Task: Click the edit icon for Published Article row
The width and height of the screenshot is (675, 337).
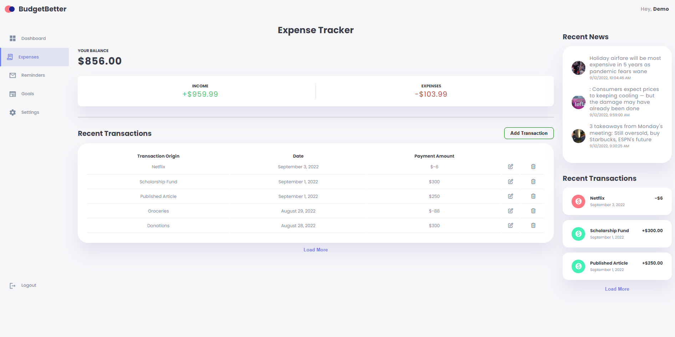Action: pyautogui.click(x=510, y=196)
